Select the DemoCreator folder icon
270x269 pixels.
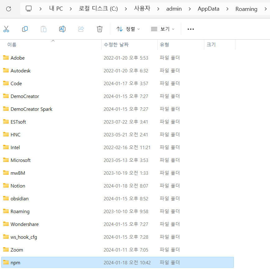pyautogui.click(x=6, y=96)
